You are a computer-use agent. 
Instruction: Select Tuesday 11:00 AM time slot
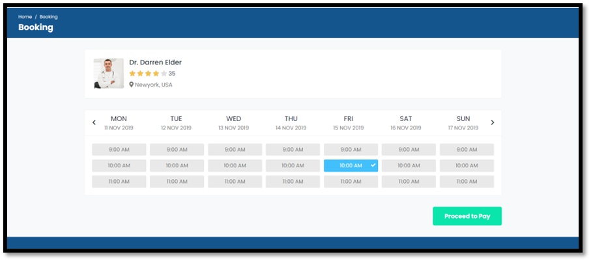click(x=177, y=182)
